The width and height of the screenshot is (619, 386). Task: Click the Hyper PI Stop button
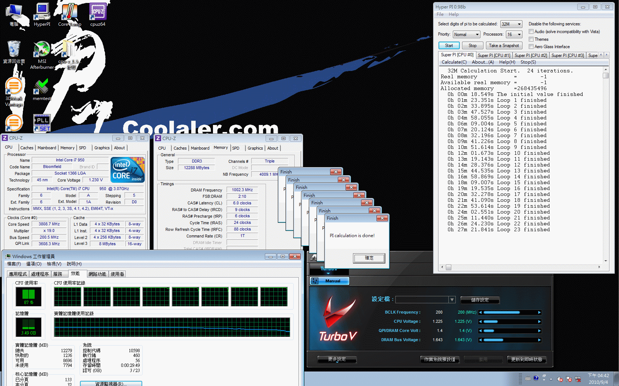click(472, 46)
